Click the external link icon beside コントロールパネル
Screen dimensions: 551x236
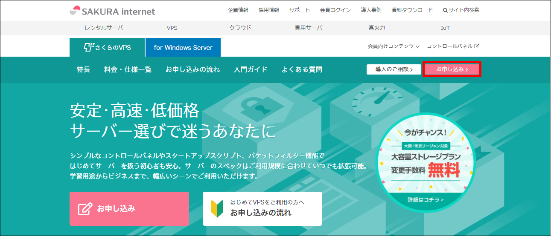click(477, 46)
